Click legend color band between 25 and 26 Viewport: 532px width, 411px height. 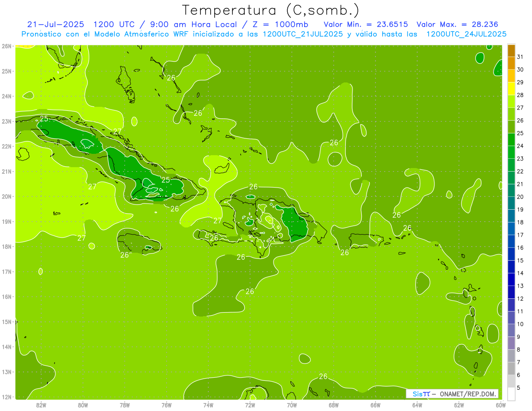(511, 127)
